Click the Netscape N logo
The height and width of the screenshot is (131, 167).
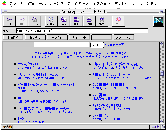pos(158,21)
